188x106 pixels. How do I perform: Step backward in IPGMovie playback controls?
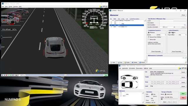click(4, 75)
